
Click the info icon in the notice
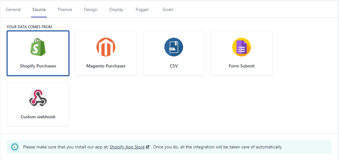click(x=15, y=147)
